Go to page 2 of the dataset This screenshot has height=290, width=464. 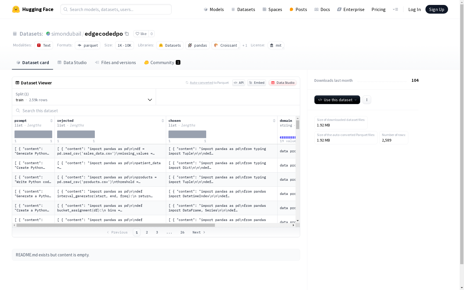point(147,232)
